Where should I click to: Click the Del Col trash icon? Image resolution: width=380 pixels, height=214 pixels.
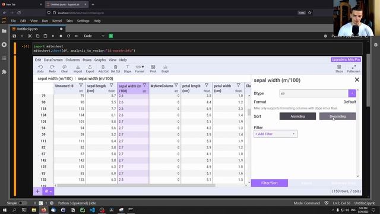point(115,69)
